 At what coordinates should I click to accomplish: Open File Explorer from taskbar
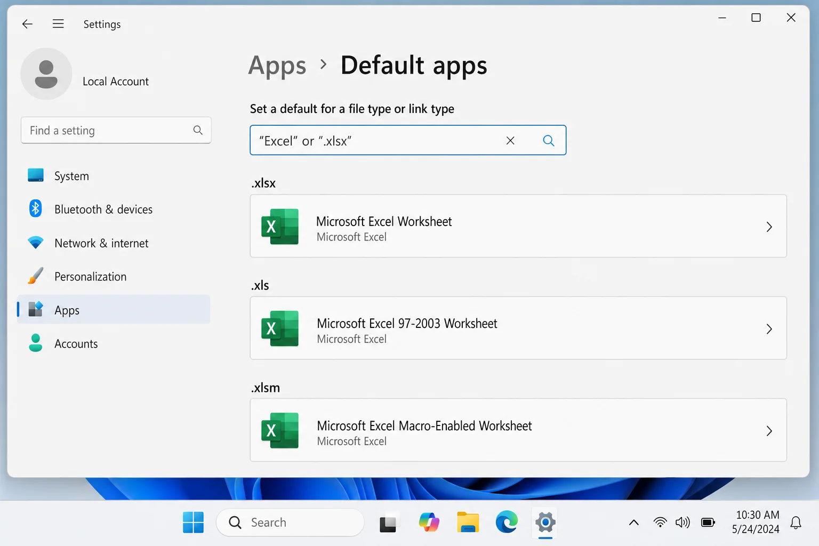[x=468, y=523]
